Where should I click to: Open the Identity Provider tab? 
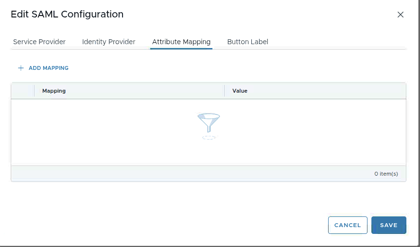[108, 42]
